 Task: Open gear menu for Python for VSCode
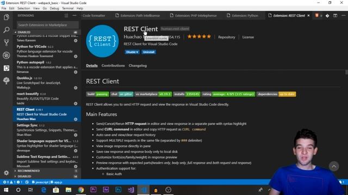76,56
